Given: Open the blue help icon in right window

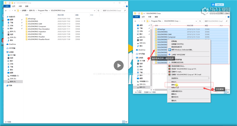Looking at the screenshot, I should pos(228,17).
